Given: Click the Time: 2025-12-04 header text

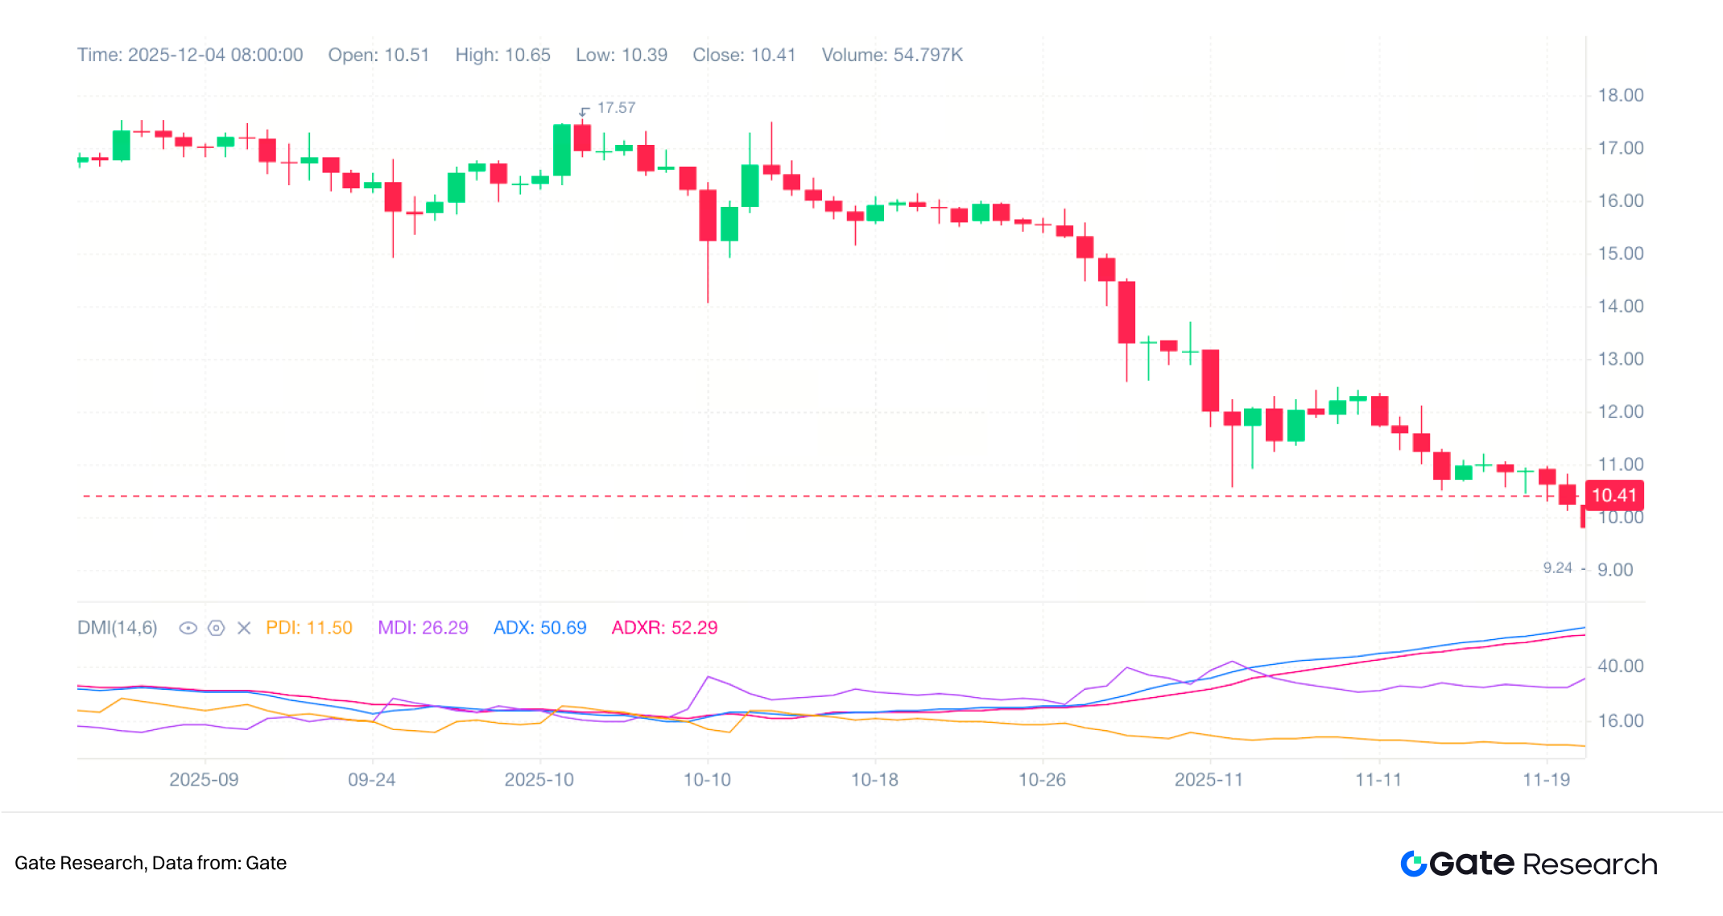Looking at the screenshot, I should [x=190, y=55].
